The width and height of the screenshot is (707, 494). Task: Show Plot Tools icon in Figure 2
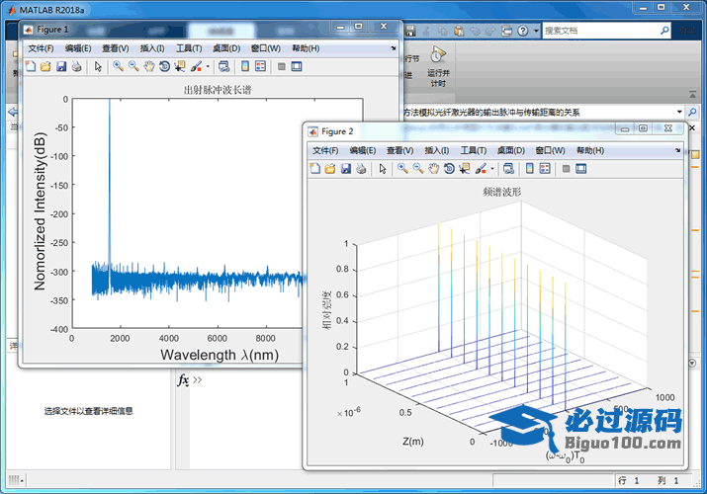[x=581, y=169]
